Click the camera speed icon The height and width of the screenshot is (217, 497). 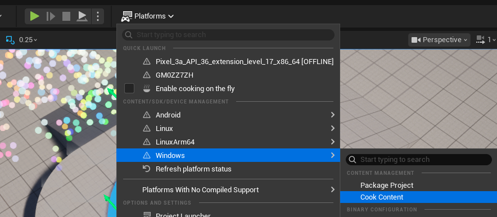[481, 40]
